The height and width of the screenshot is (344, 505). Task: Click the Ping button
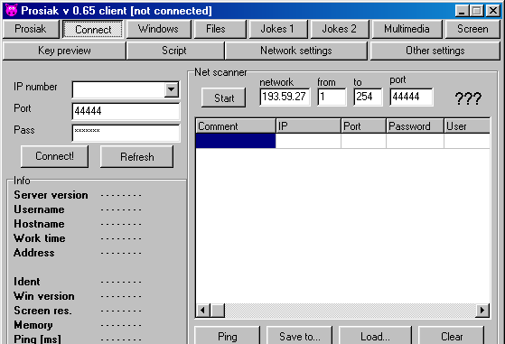click(x=227, y=336)
